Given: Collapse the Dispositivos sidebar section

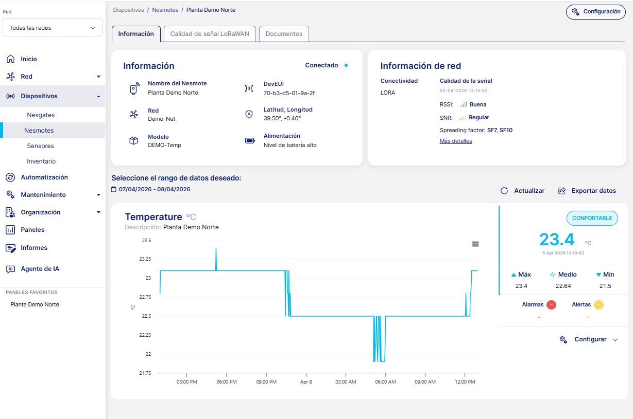Looking at the screenshot, I should 98,96.
